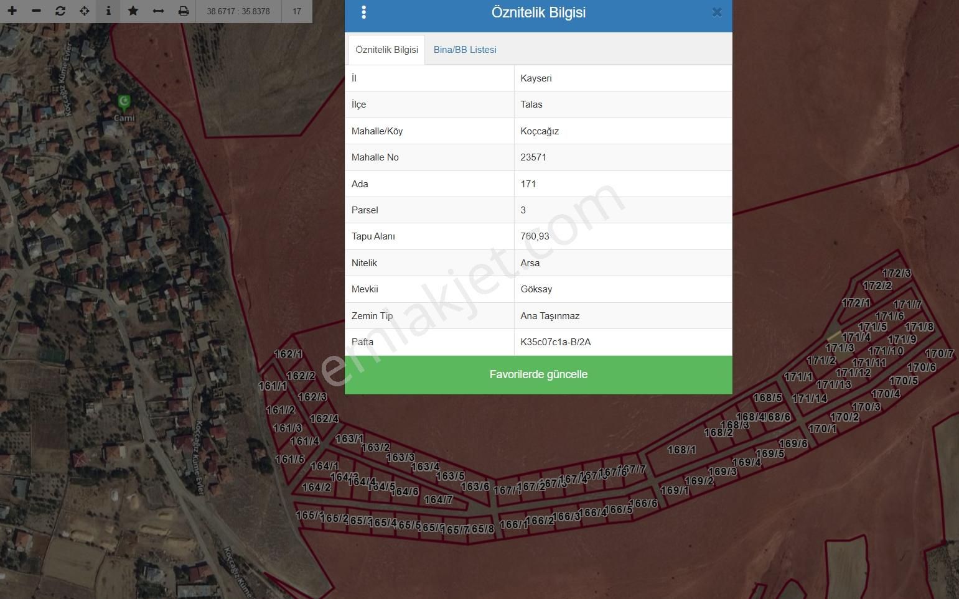
Task: Click parcel 171/14 on the map
Action: coord(809,398)
